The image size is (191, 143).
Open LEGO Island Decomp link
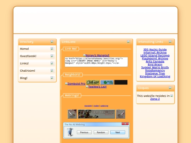point(155,55)
